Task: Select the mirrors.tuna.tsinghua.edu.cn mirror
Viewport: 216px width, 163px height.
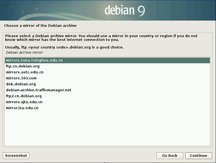Action: coord(34,60)
